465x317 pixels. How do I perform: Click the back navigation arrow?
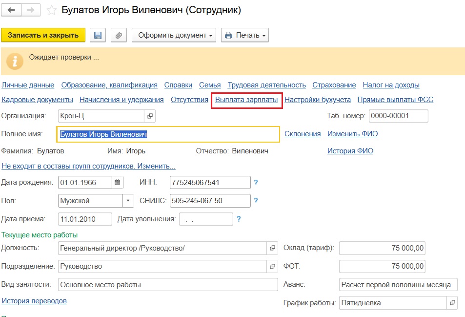[x=11, y=9]
